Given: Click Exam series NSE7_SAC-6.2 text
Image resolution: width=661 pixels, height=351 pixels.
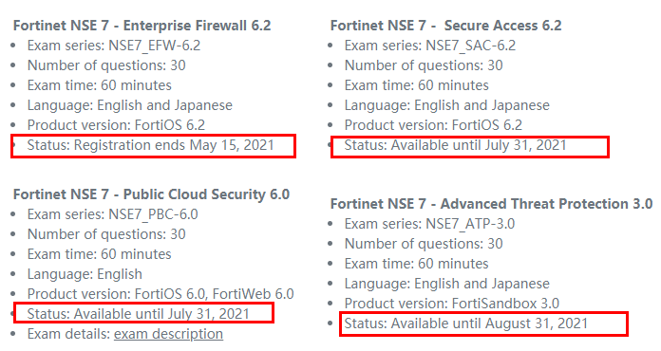Looking at the screenshot, I should click(x=430, y=46).
